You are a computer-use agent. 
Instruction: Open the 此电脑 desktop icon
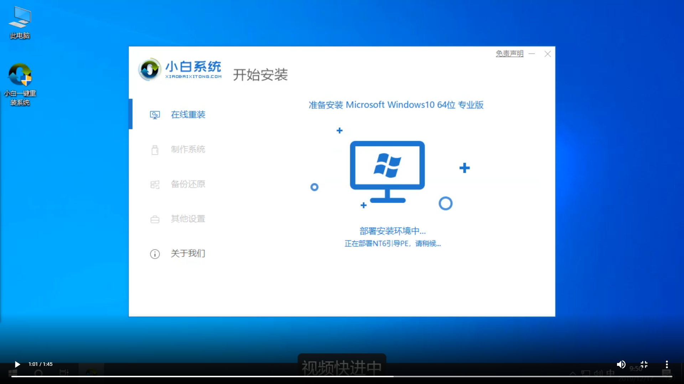pyautogui.click(x=20, y=22)
